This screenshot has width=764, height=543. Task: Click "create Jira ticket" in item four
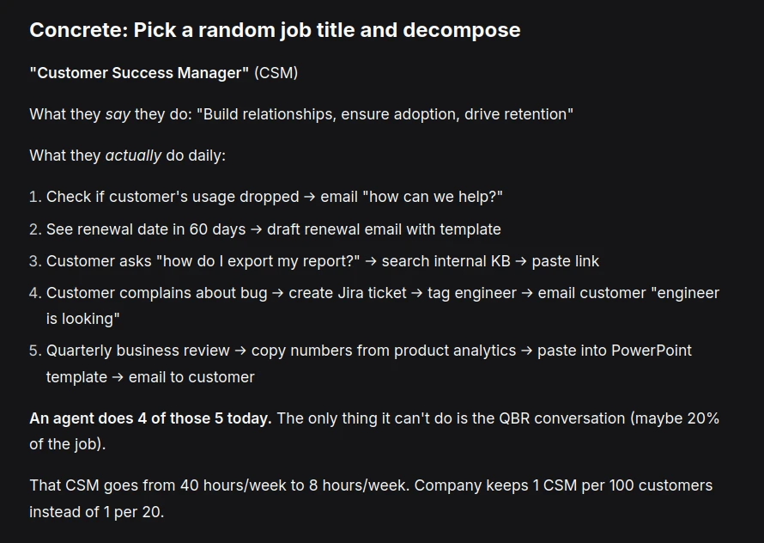pos(348,293)
